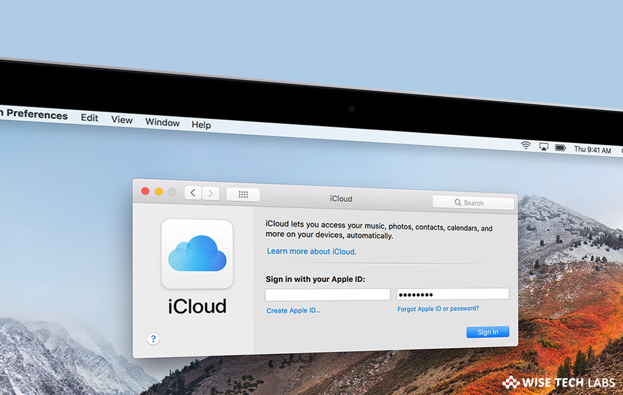This screenshot has width=623, height=395.
Task: Minimize the iCloud window with yellow button
Action: point(159,192)
